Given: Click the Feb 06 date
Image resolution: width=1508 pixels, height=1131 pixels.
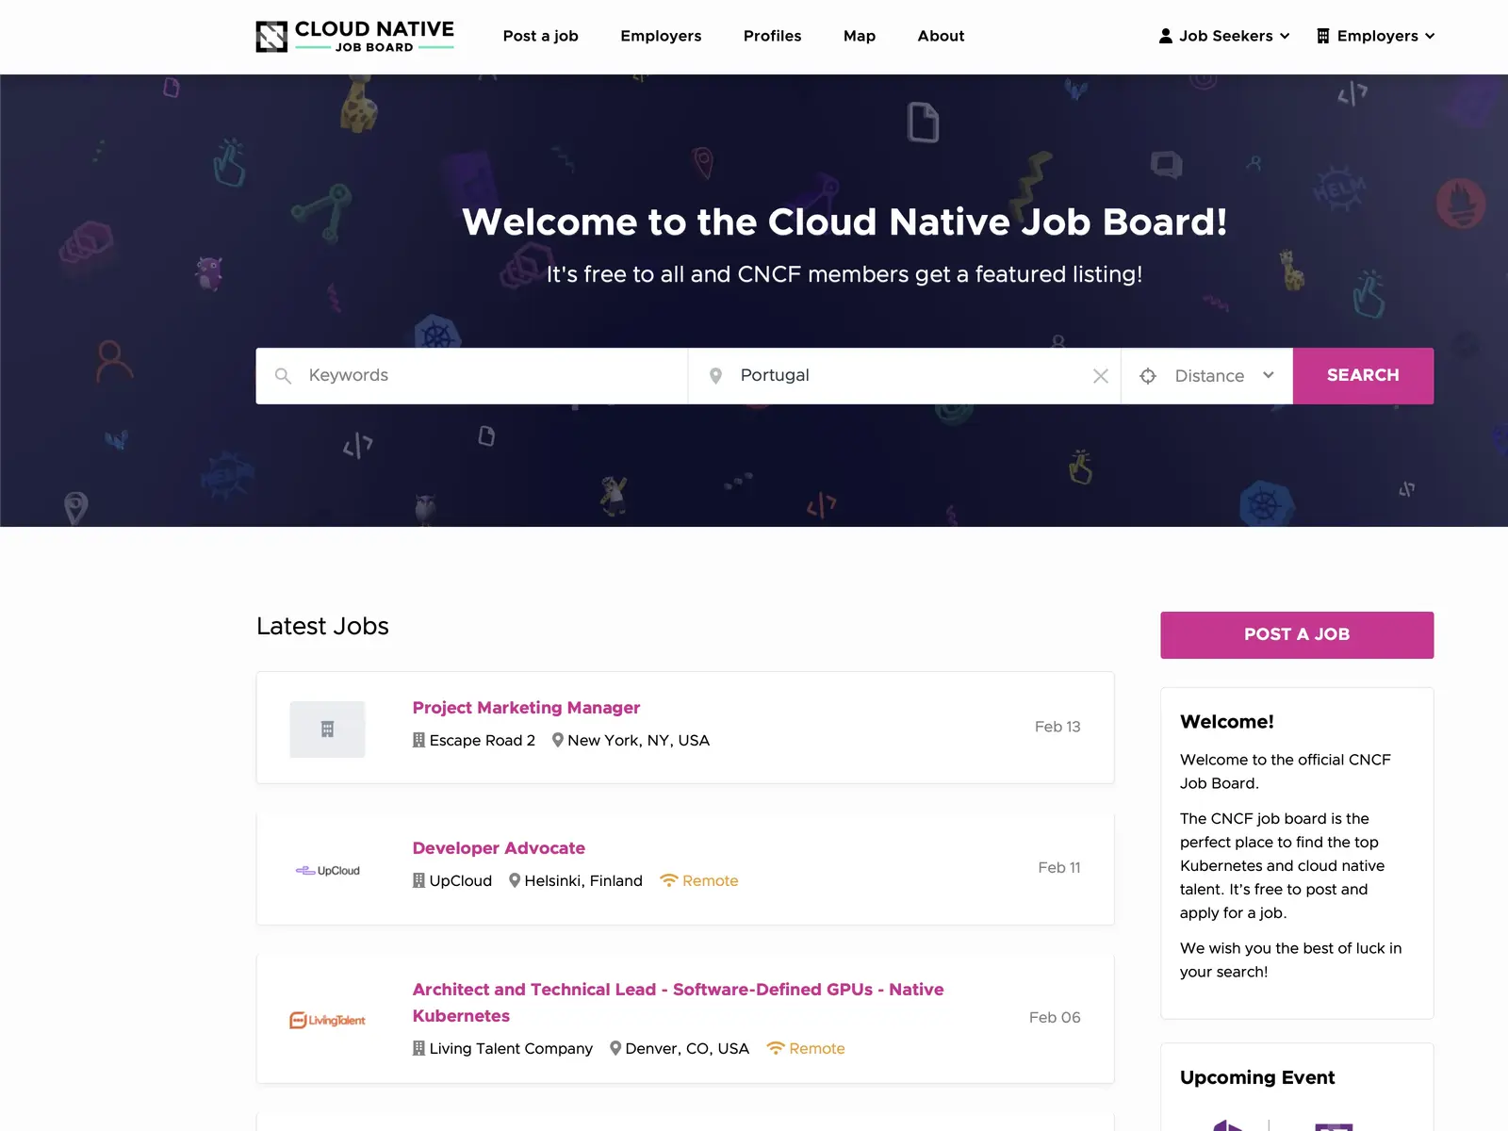Looking at the screenshot, I should click(x=1055, y=1017).
